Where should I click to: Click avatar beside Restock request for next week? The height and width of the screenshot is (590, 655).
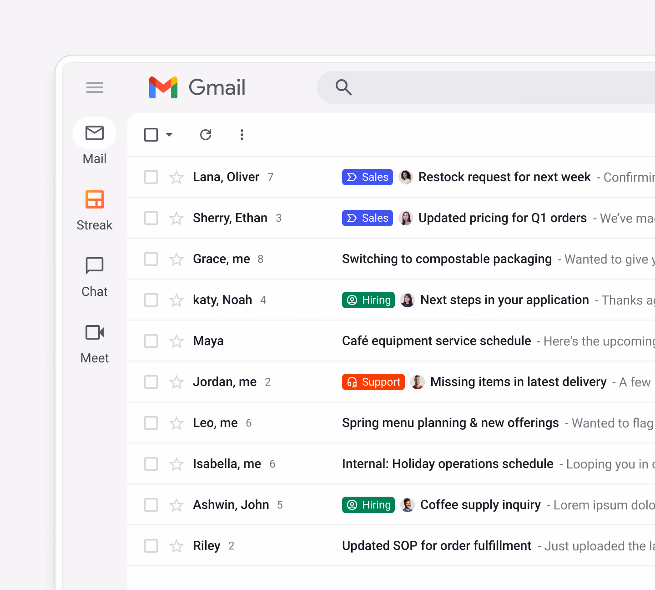(x=406, y=177)
